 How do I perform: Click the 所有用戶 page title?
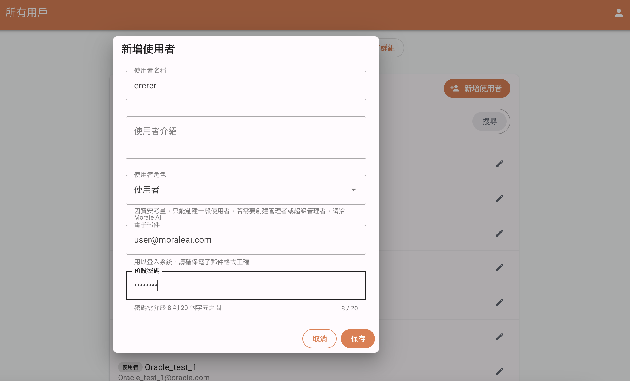[26, 13]
